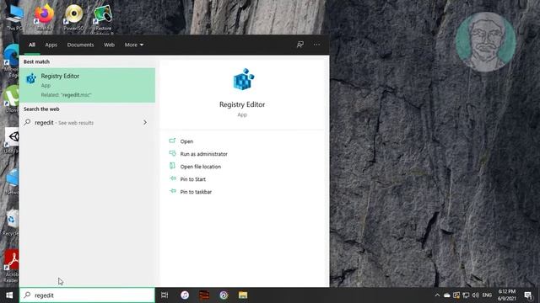Click the Registry Editor icon in best match
This screenshot has height=303, width=540.
(31, 78)
